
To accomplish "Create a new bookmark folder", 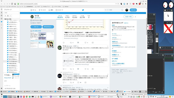I will click(x=8, y=16).
